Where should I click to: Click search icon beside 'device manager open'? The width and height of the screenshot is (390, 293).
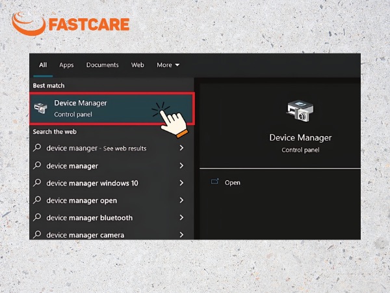(x=37, y=200)
